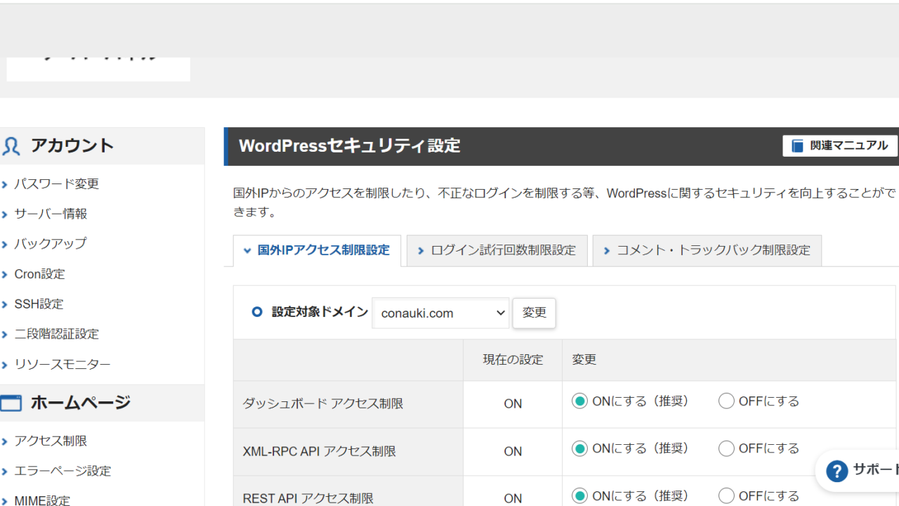Click the WordPressセキュリティ設定 page title
The height and width of the screenshot is (506, 899).
[x=350, y=146]
